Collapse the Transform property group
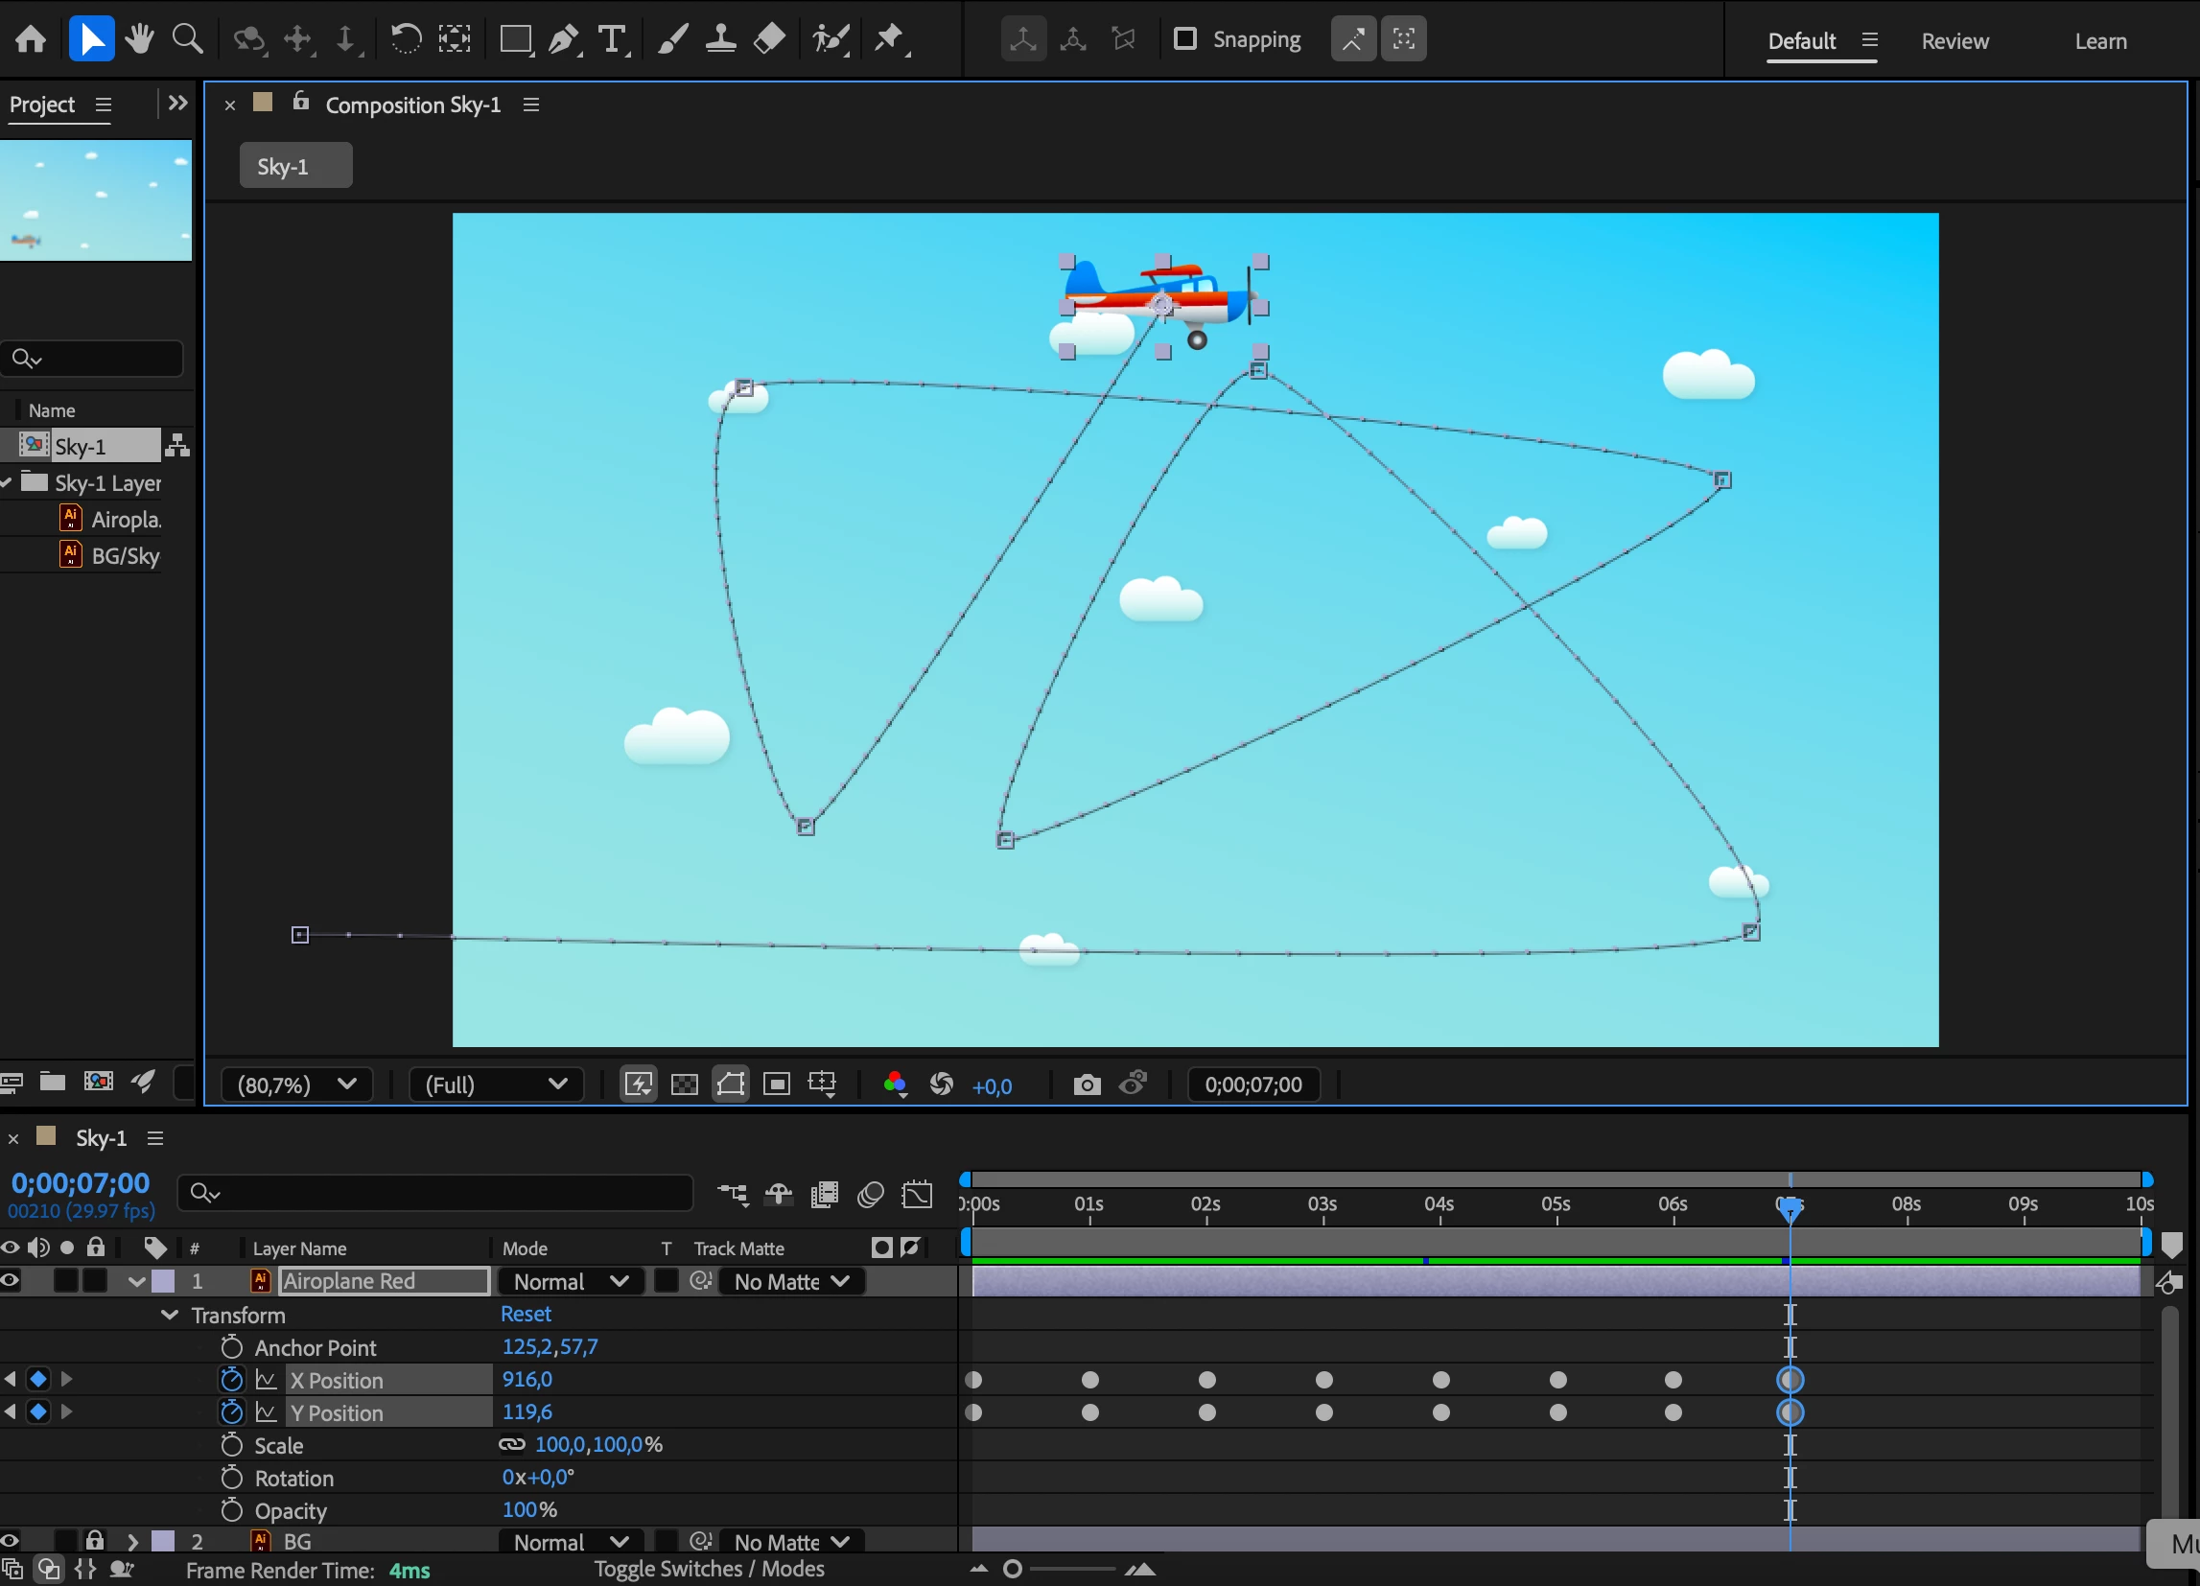2200x1586 pixels. click(x=170, y=1315)
